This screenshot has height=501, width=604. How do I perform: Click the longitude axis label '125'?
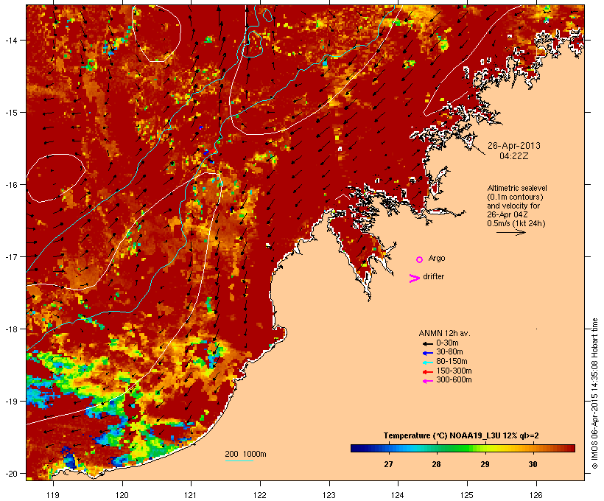467,495
